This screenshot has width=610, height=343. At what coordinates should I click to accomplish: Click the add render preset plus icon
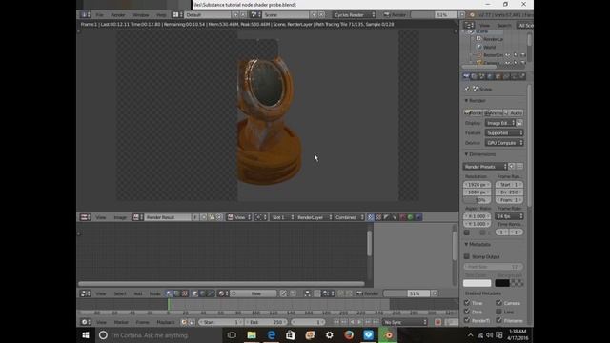(x=512, y=167)
